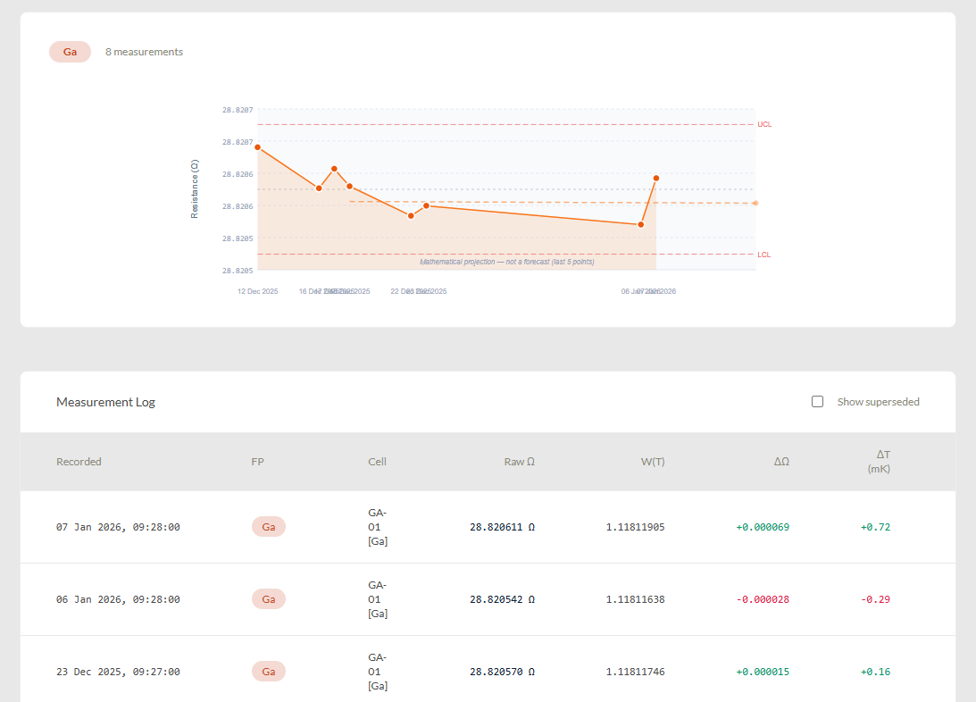The width and height of the screenshot is (976, 702).
Task: Click the Ga badge in the 07 Jan row
Action: tap(268, 527)
